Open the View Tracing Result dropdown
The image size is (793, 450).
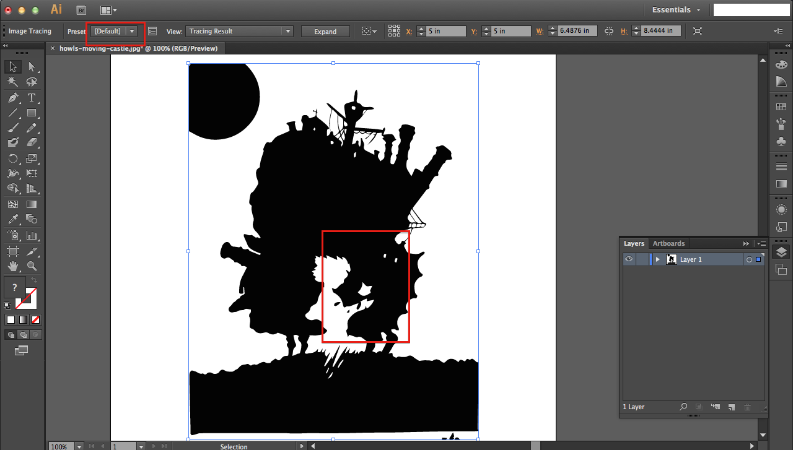(240, 31)
